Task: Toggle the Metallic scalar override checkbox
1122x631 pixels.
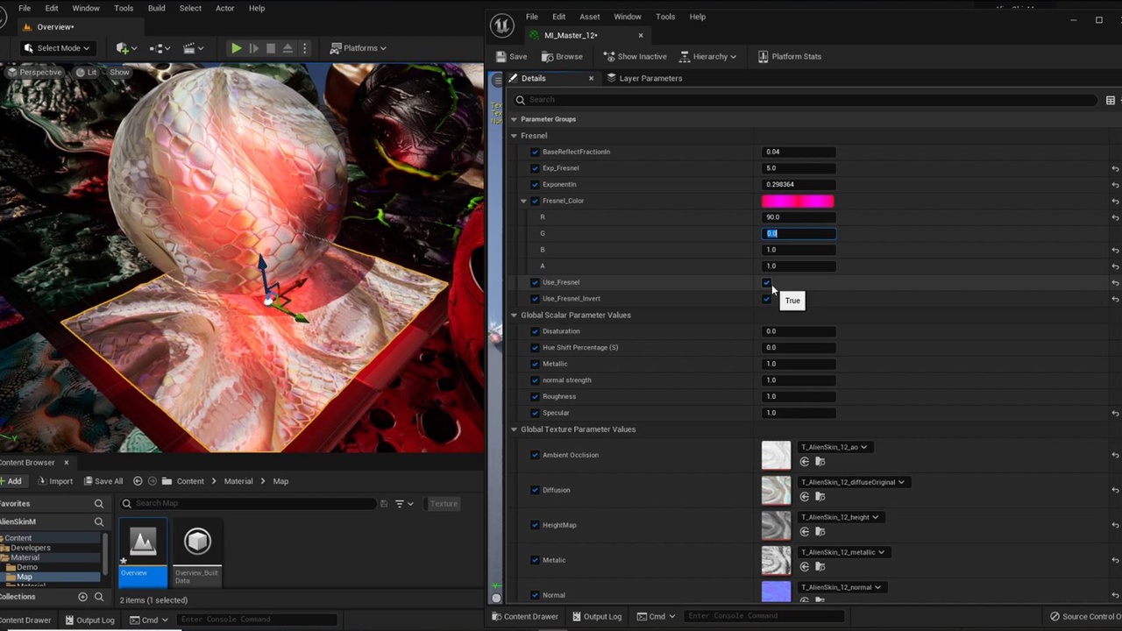Action: (535, 364)
